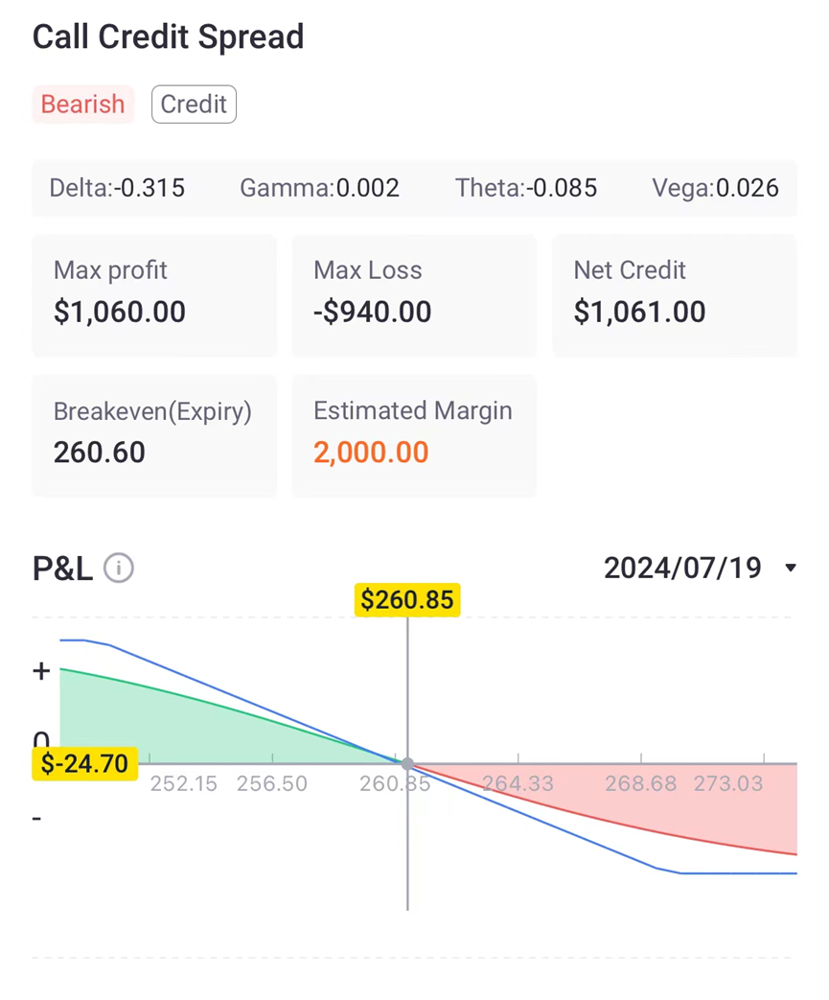
Task: Tap the Estimated Margin value 2,000.00
Action: pyautogui.click(x=371, y=453)
